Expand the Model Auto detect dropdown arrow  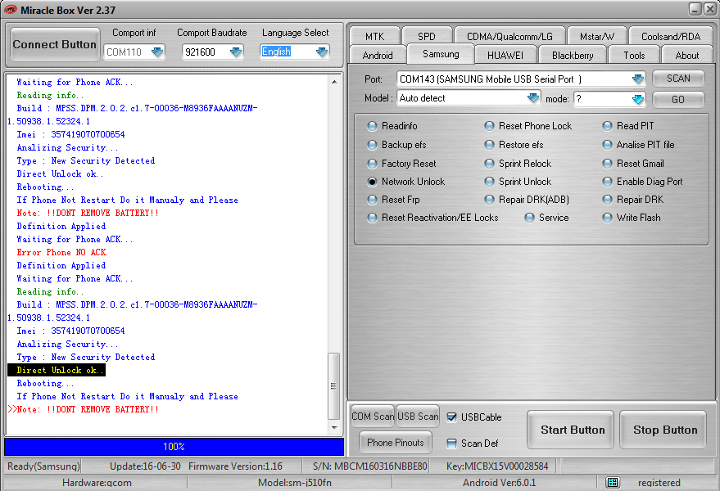tap(532, 97)
